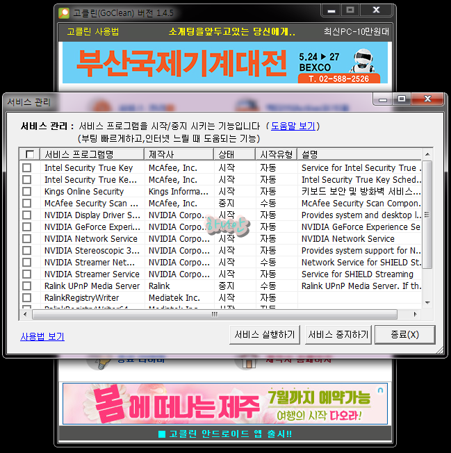The height and width of the screenshot is (453, 451).
Task: Close the GoClean main window
Action: pos(376,10)
